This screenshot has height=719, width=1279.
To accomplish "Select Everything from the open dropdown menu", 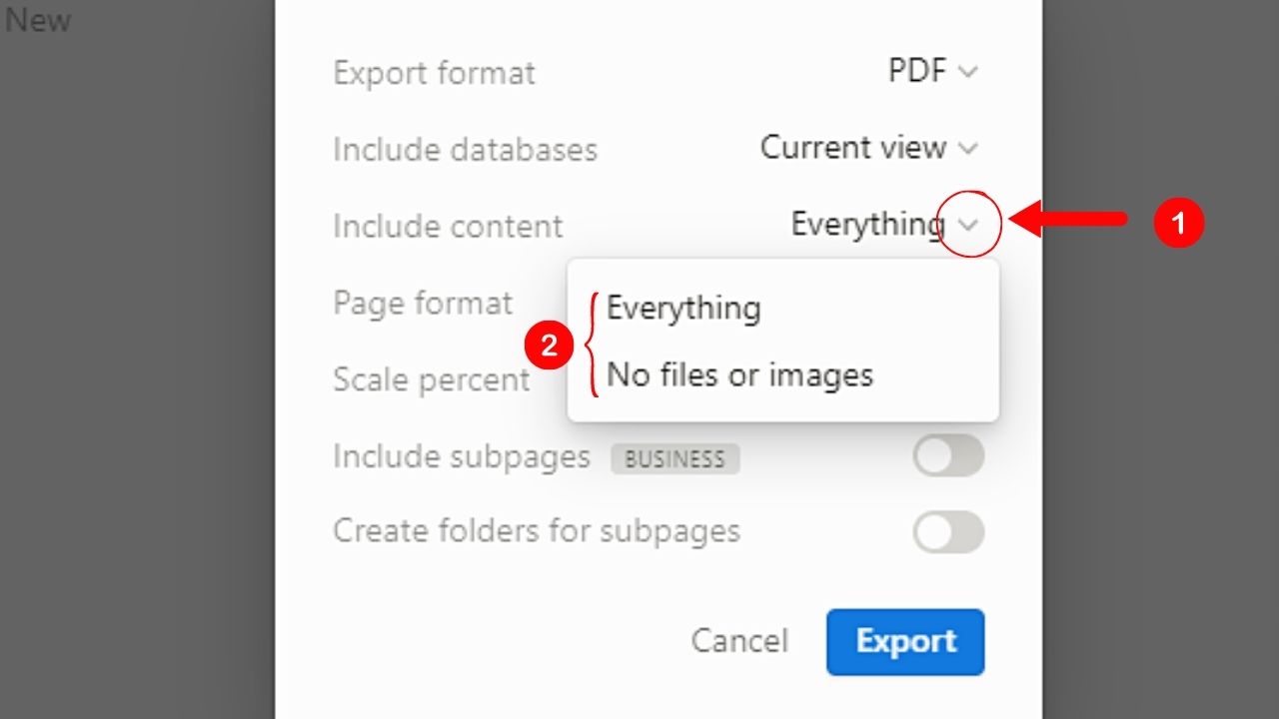I will click(x=682, y=308).
